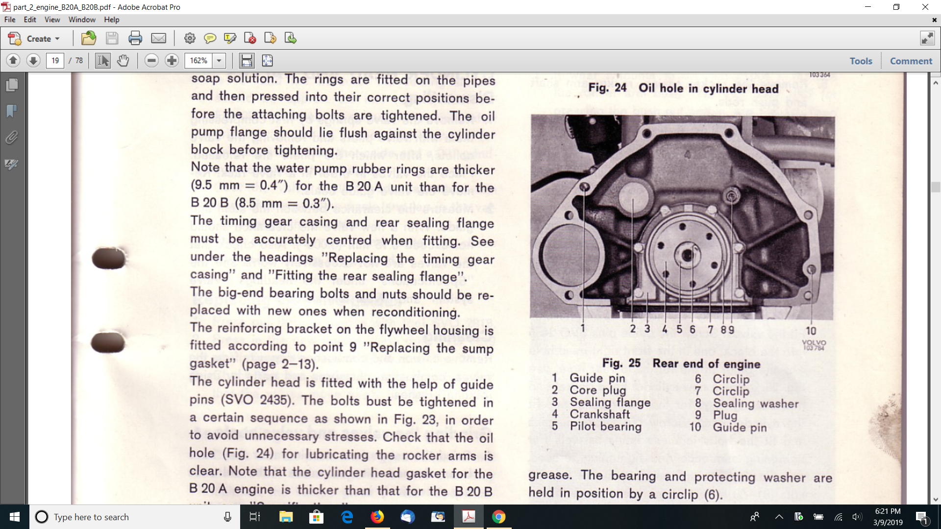
Task: Go to next page arrow
Action: point(33,61)
